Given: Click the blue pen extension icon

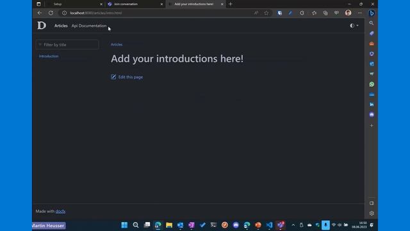Looking at the screenshot, I should [x=290, y=13].
